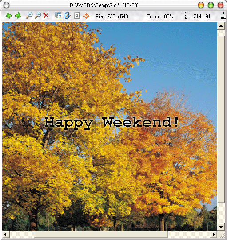This screenshot has height=240, width=227.
Task: Click the gray page fit icon
Action: pos(77,16)
